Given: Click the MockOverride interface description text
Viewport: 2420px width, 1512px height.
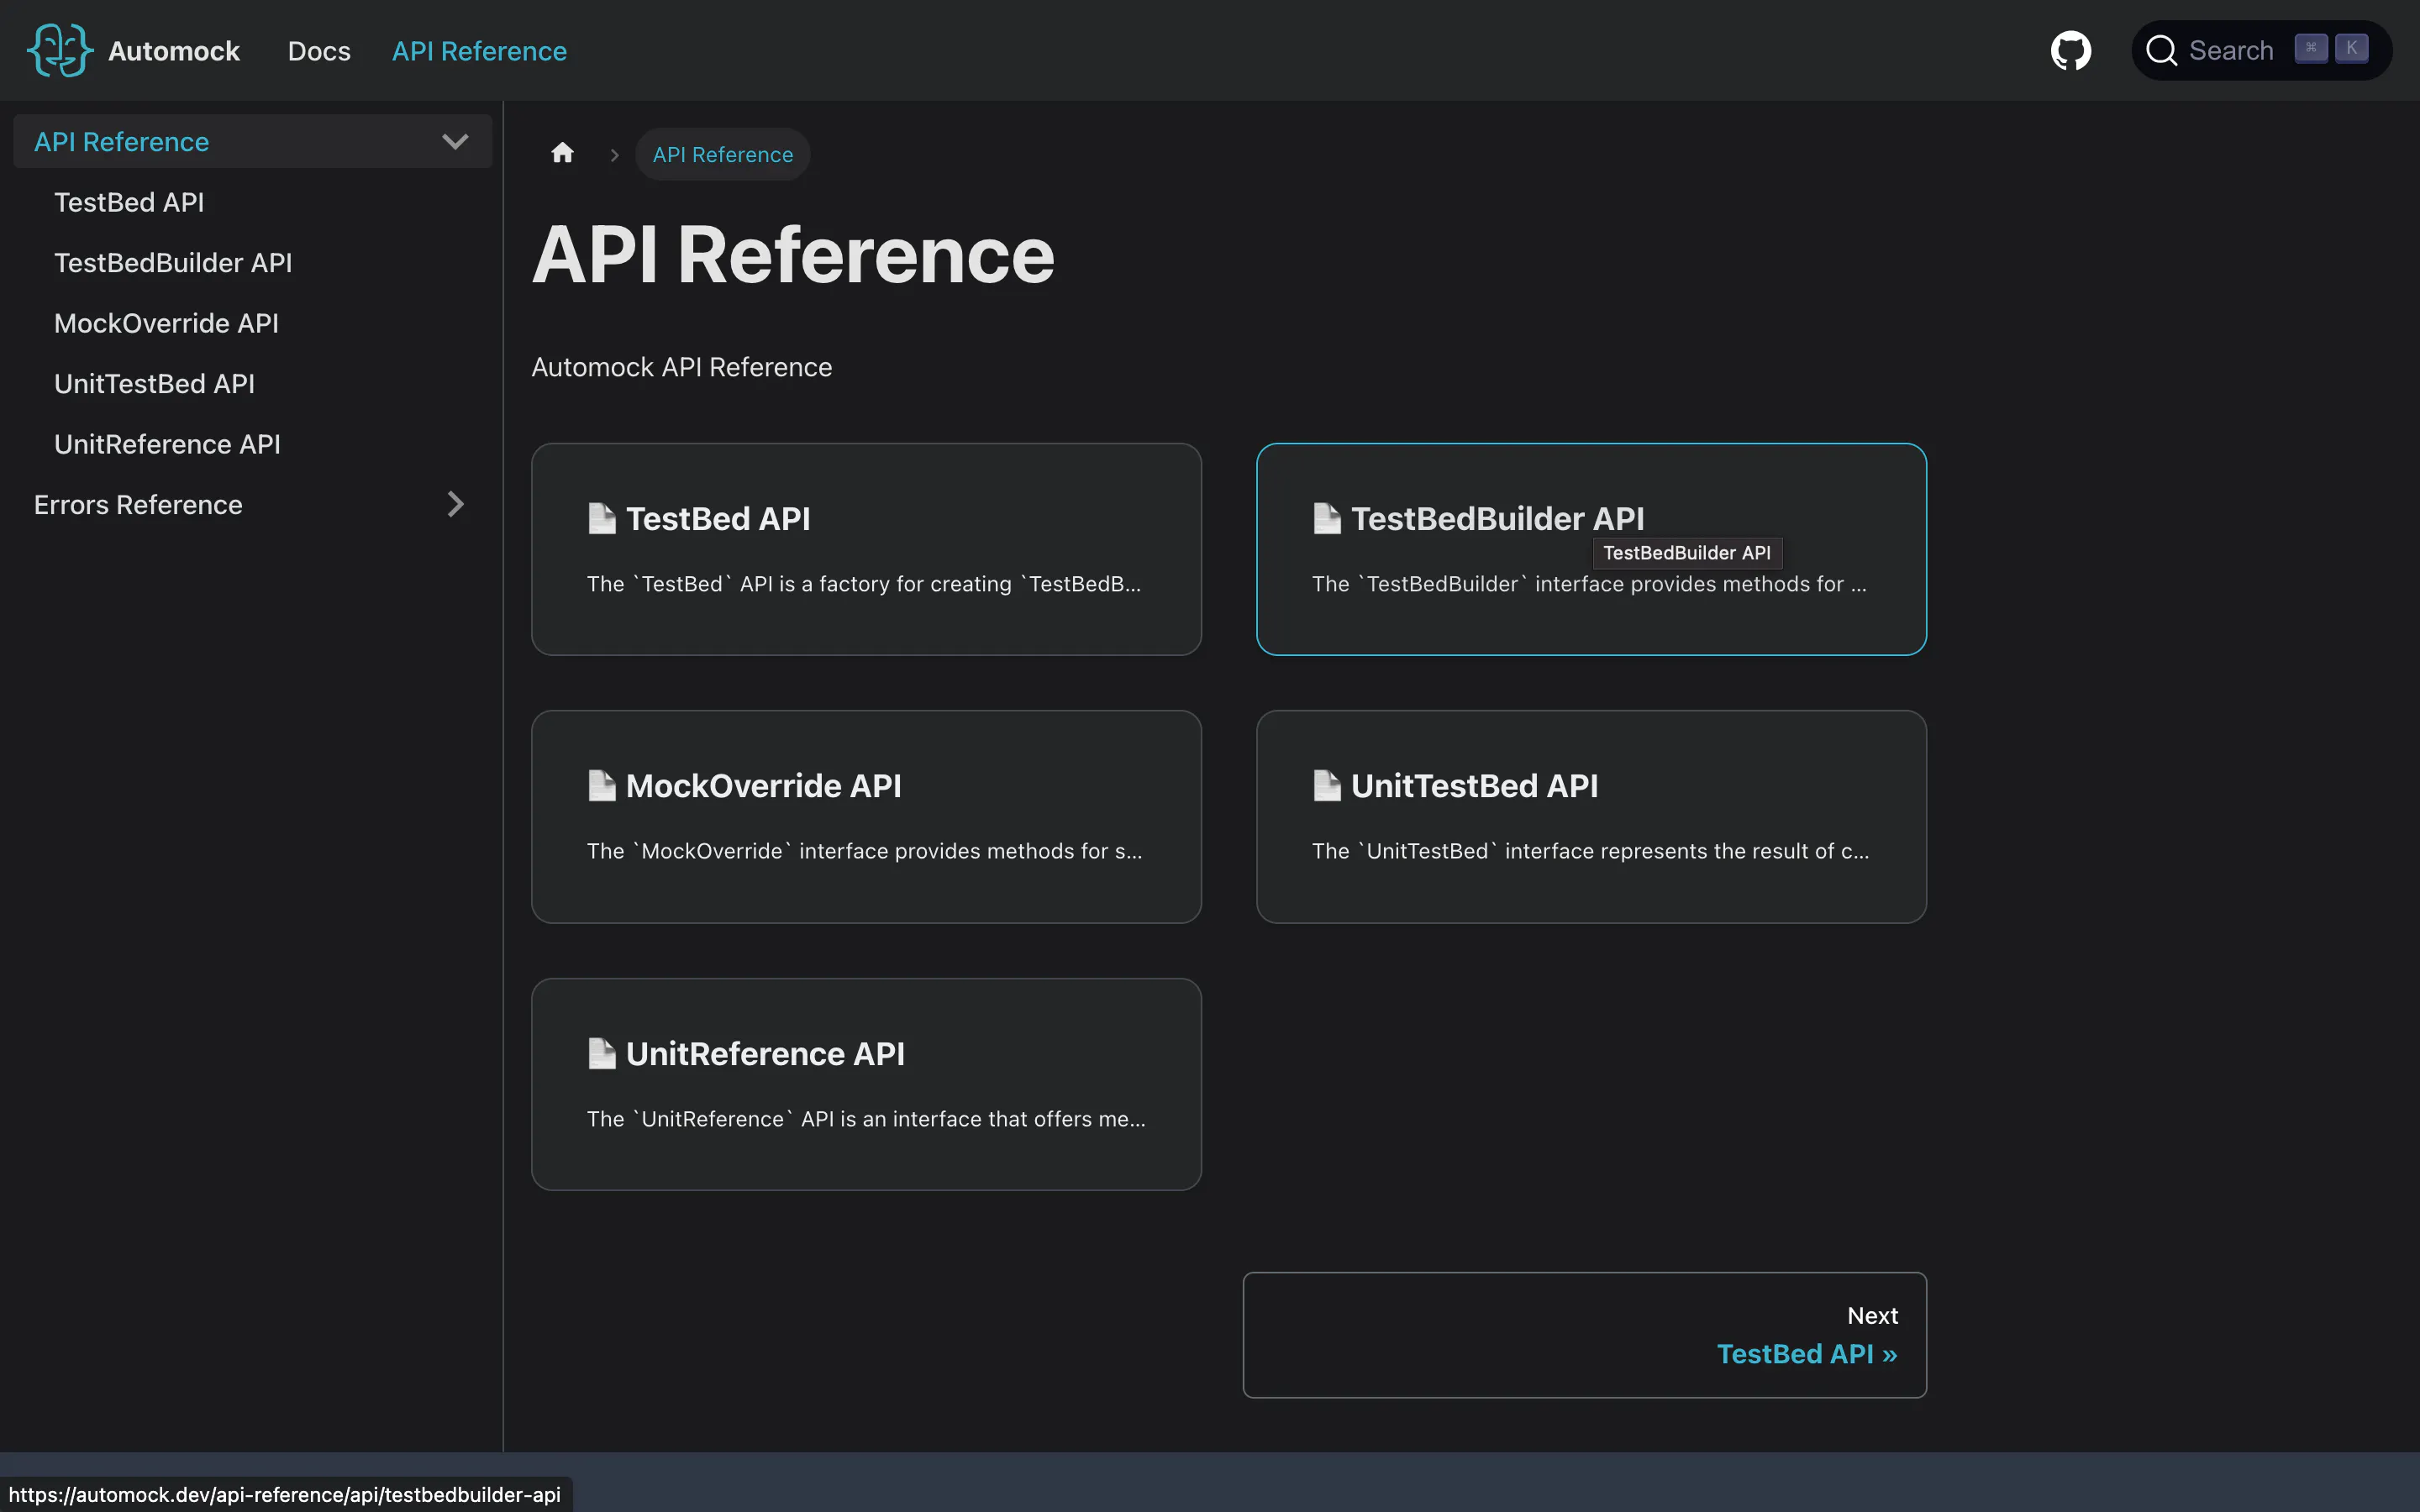Looking at the screenshot, I should coord(864,851).
